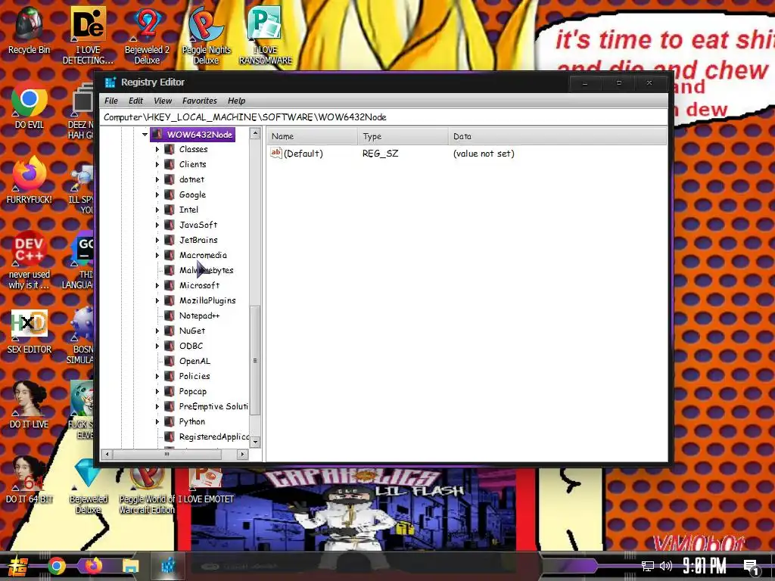This screenshot has height=581, width=775.
Task: Open File Explorer from the taskbar
Action: click(x=131, y=566)
